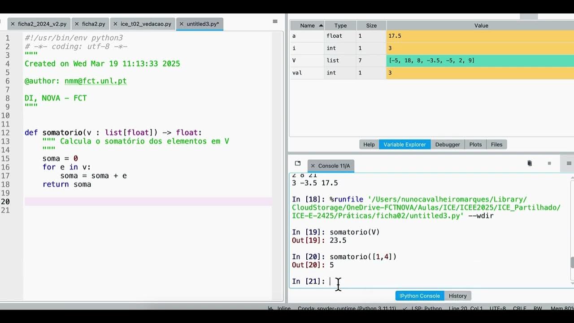Screen dimensions: 574x323
Task: Close the ice_t02_vedacao.py editor tab
Action: point(115,24)
